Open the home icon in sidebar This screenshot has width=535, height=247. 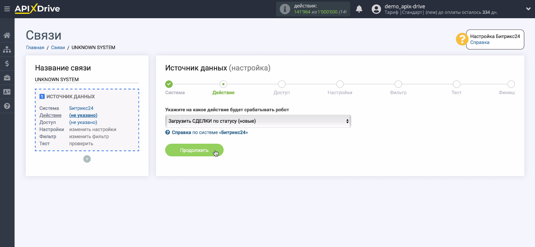pos(7,35)
